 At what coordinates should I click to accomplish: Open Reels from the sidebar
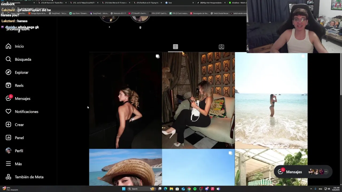click(x=15, y=86)
